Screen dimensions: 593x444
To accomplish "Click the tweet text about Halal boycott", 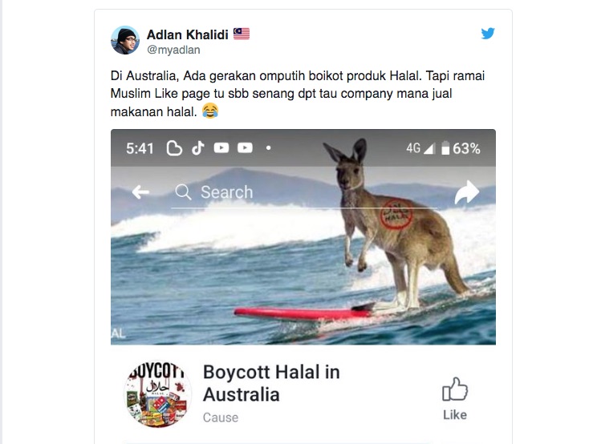I will 298,94.
